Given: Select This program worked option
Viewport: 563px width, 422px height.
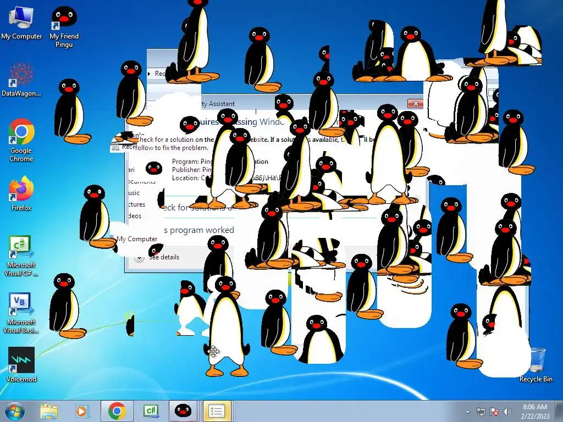Looking at the screenshot, I should (x=198, y=230).
